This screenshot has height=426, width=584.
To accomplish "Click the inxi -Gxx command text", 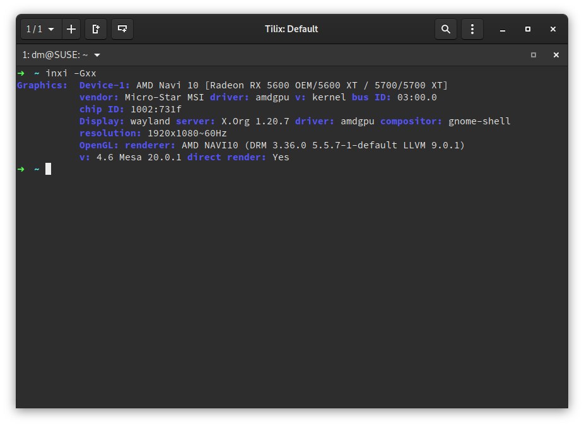I will [71, 73].
